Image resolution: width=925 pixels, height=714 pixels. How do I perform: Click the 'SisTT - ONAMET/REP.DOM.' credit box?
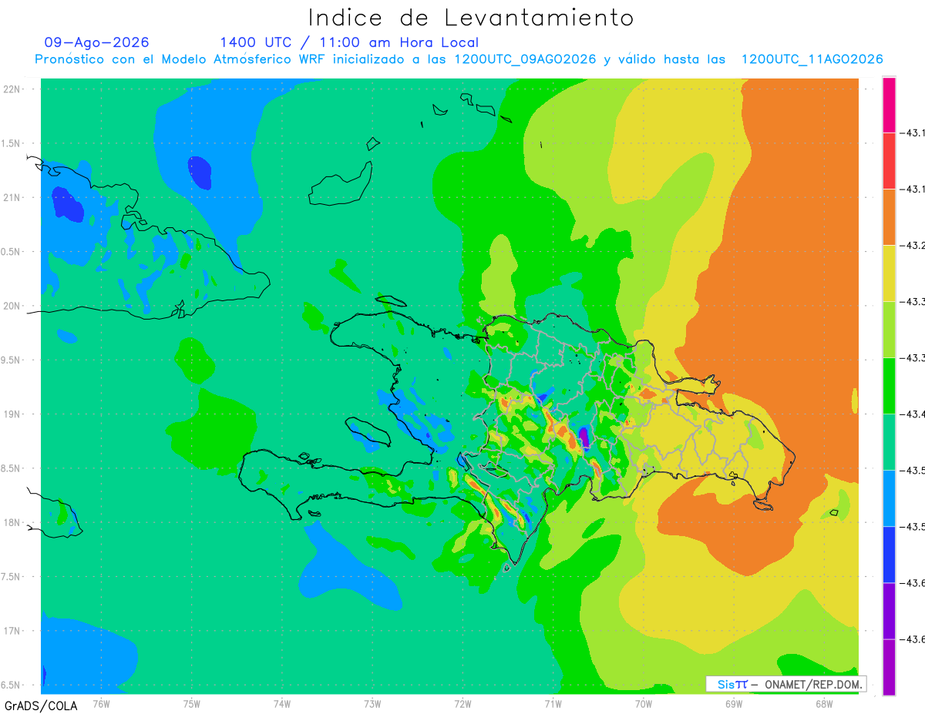pyautogui.click(x=785, y=684)
